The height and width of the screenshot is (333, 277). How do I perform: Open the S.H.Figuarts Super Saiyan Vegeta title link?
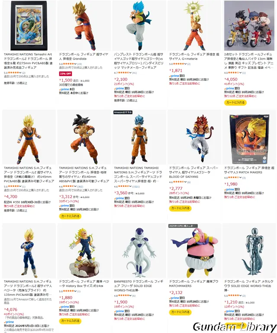tap(28, 288)
